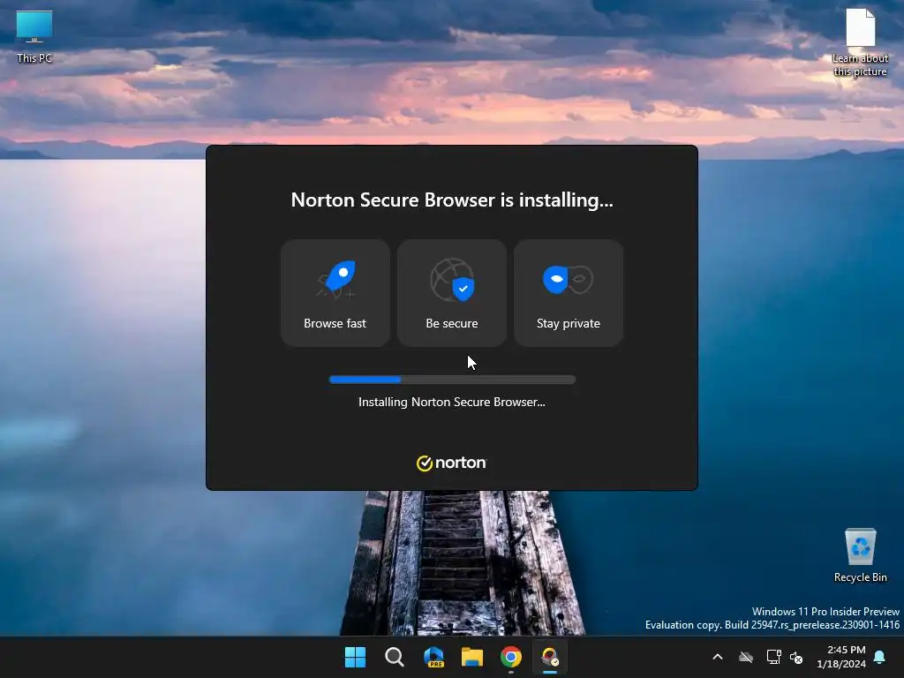
Task: Click the 'Norton Secure Browser is installing...' heading
Action: pyautogui.click(x=452, y=200)
